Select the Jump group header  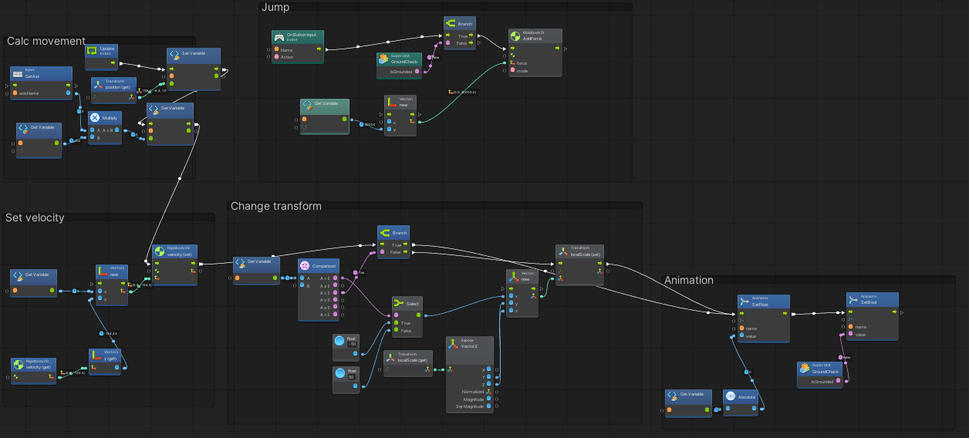tap(275, 8)
